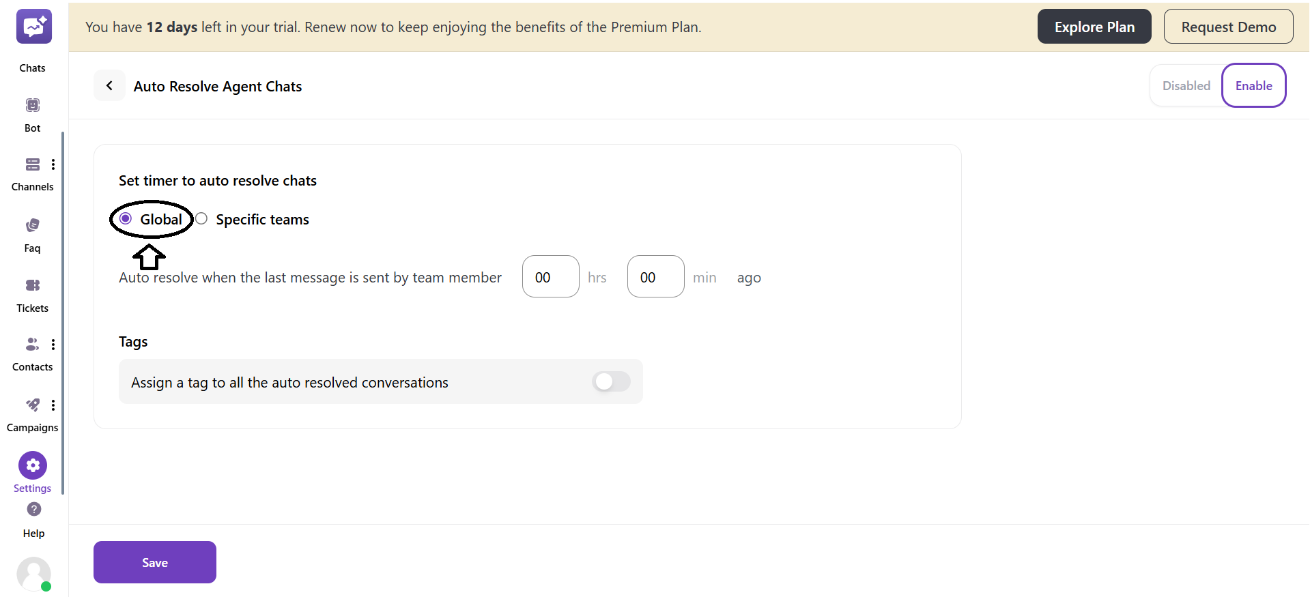1310x597 pixels.
Task: Click the user profile avatar
Action: [x=33, y=573]
